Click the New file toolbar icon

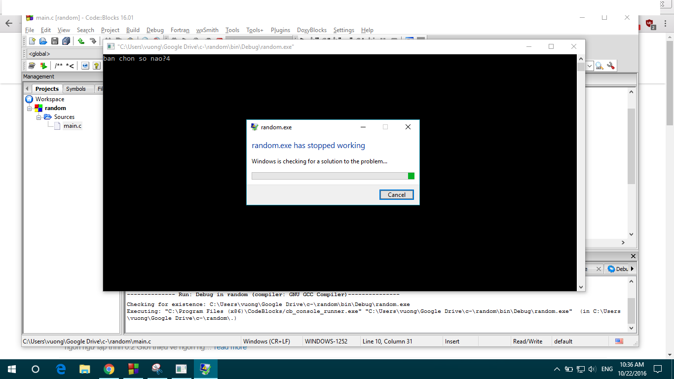(x=32, y=41)
